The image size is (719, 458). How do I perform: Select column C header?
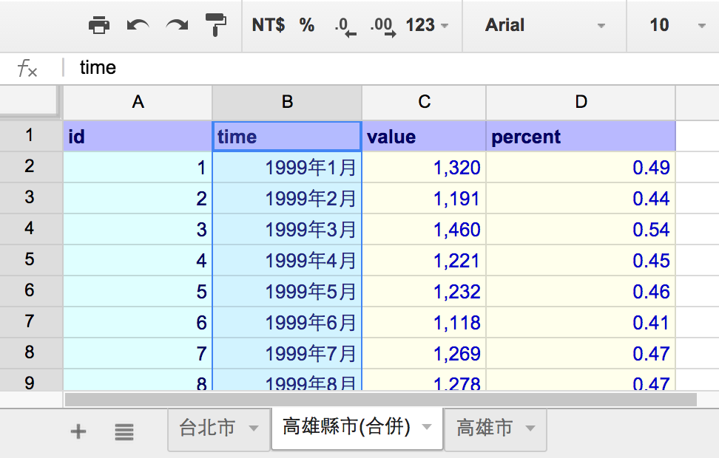(x=424, y=102)
